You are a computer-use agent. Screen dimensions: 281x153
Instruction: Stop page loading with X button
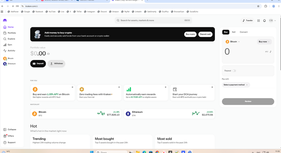pyautogui.click(x=13, y=6)
